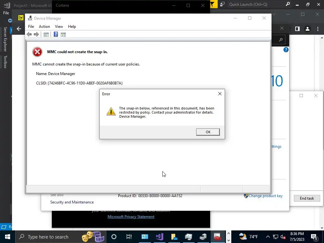
Task: Open the View menu in Device Manager
Action: click(x=59, y=27)
